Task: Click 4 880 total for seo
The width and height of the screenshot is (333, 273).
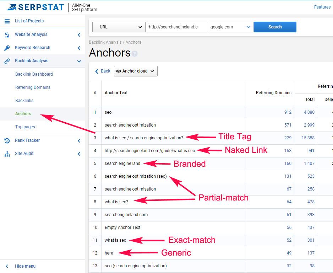Action: [309, 112]
